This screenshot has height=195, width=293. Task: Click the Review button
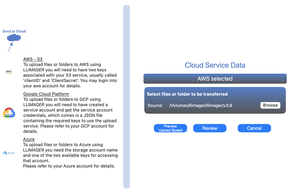click(x=210, y=128)
